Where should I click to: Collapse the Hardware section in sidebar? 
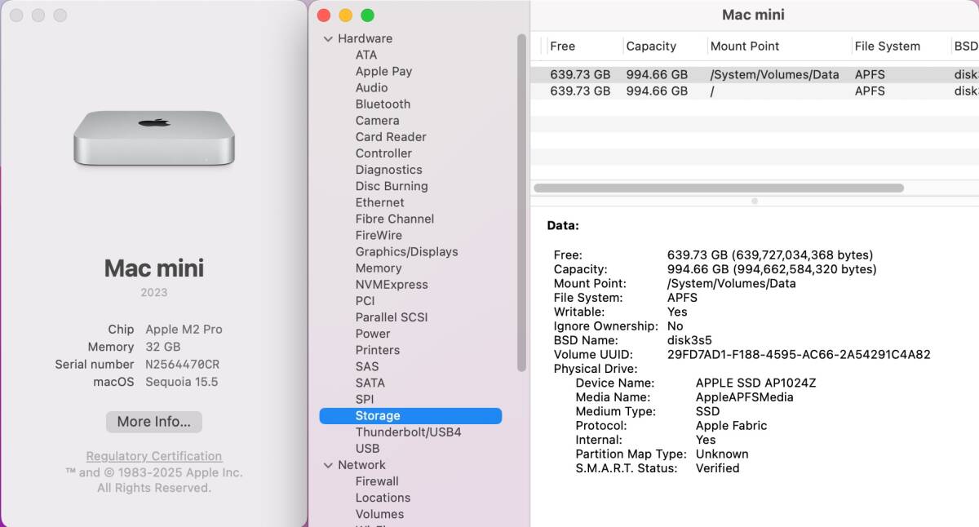point(328,38)
